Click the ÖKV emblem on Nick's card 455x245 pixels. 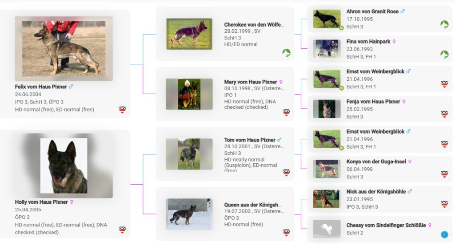click(x=444, y=204)
